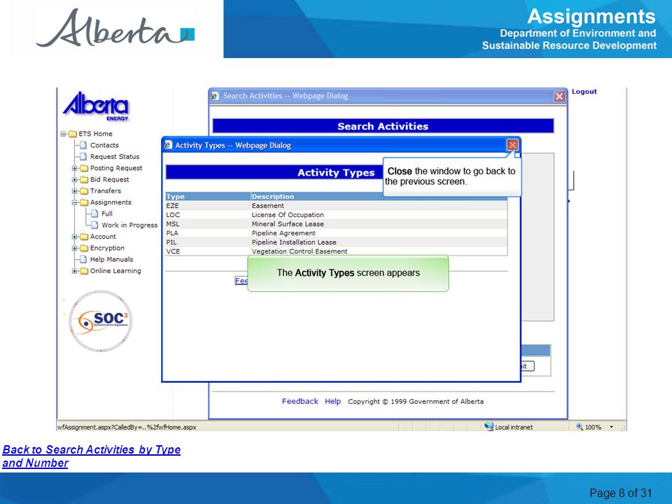The image size is (672, 504).
Task: Click the Encryption folder icon
Action: point(84,248)
